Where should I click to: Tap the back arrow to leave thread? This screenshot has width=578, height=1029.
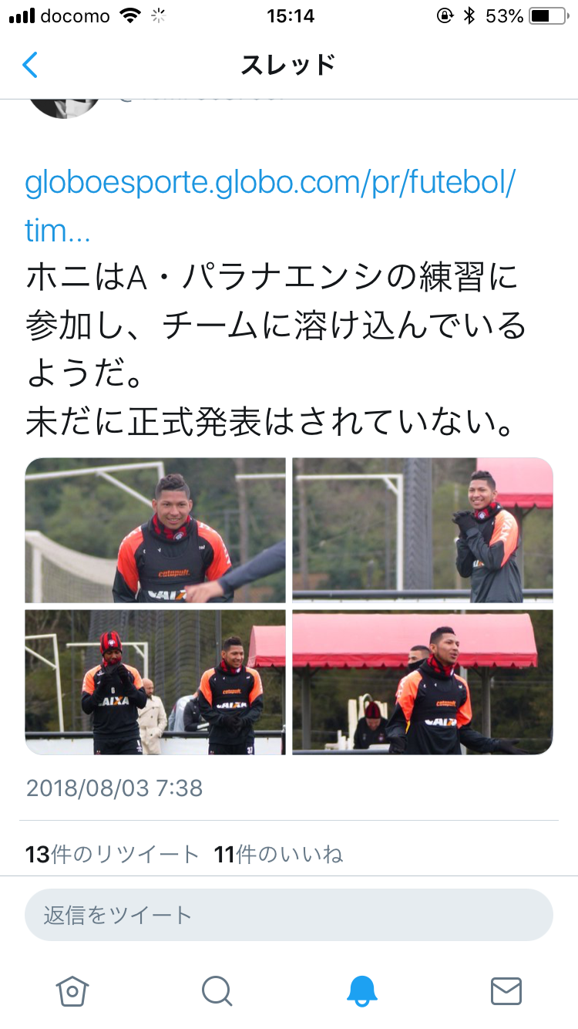29,65
